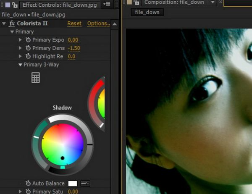
Task: Expand the Primary Satu property
Action: tap(20, 191)
